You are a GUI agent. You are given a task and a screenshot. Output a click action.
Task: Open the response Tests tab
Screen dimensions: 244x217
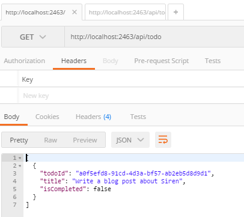[138, 117]
